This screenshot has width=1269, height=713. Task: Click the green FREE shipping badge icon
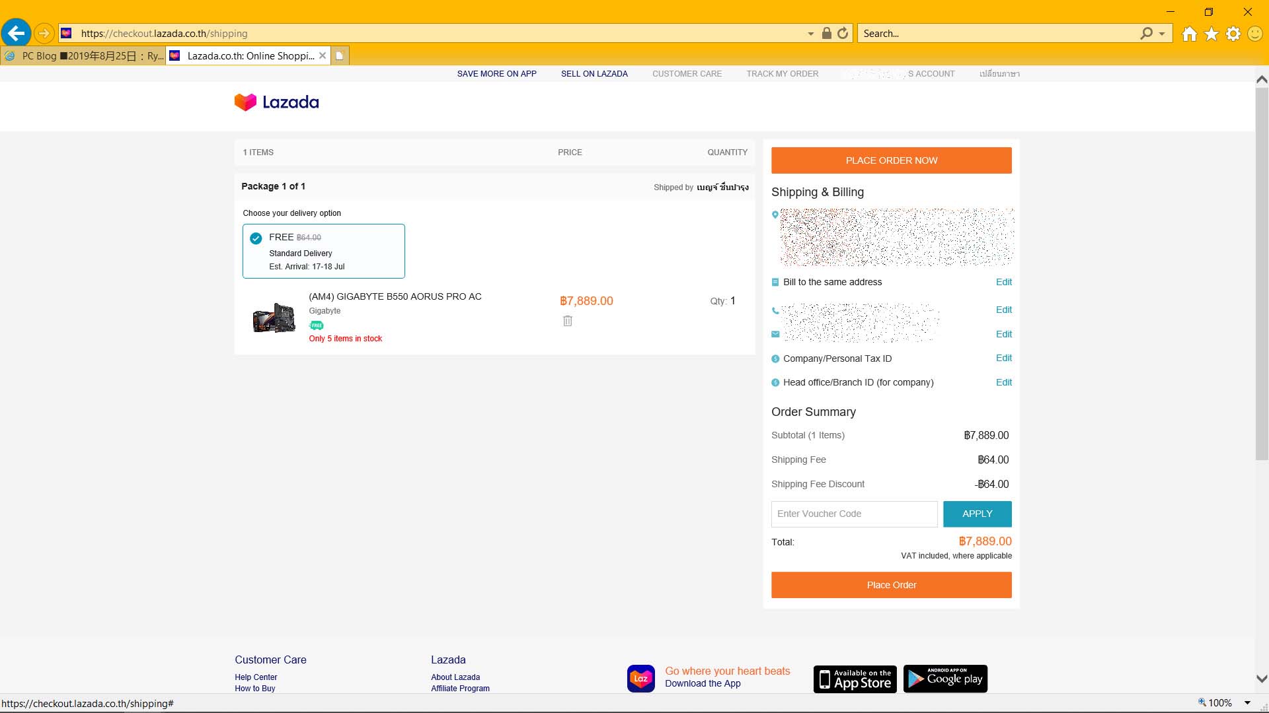tap(317, 325)
